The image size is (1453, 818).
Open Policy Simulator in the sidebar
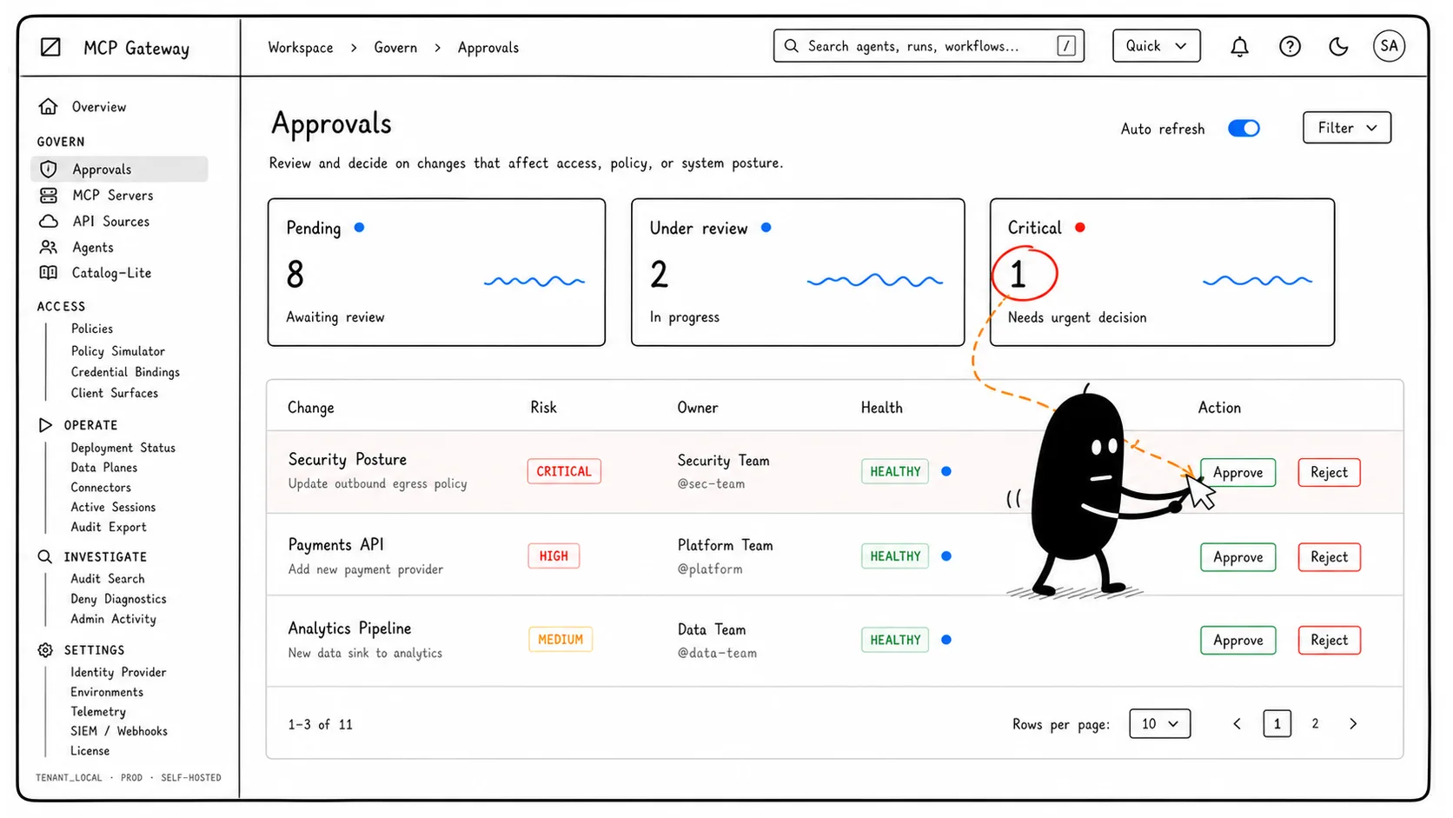click(118, 351)
